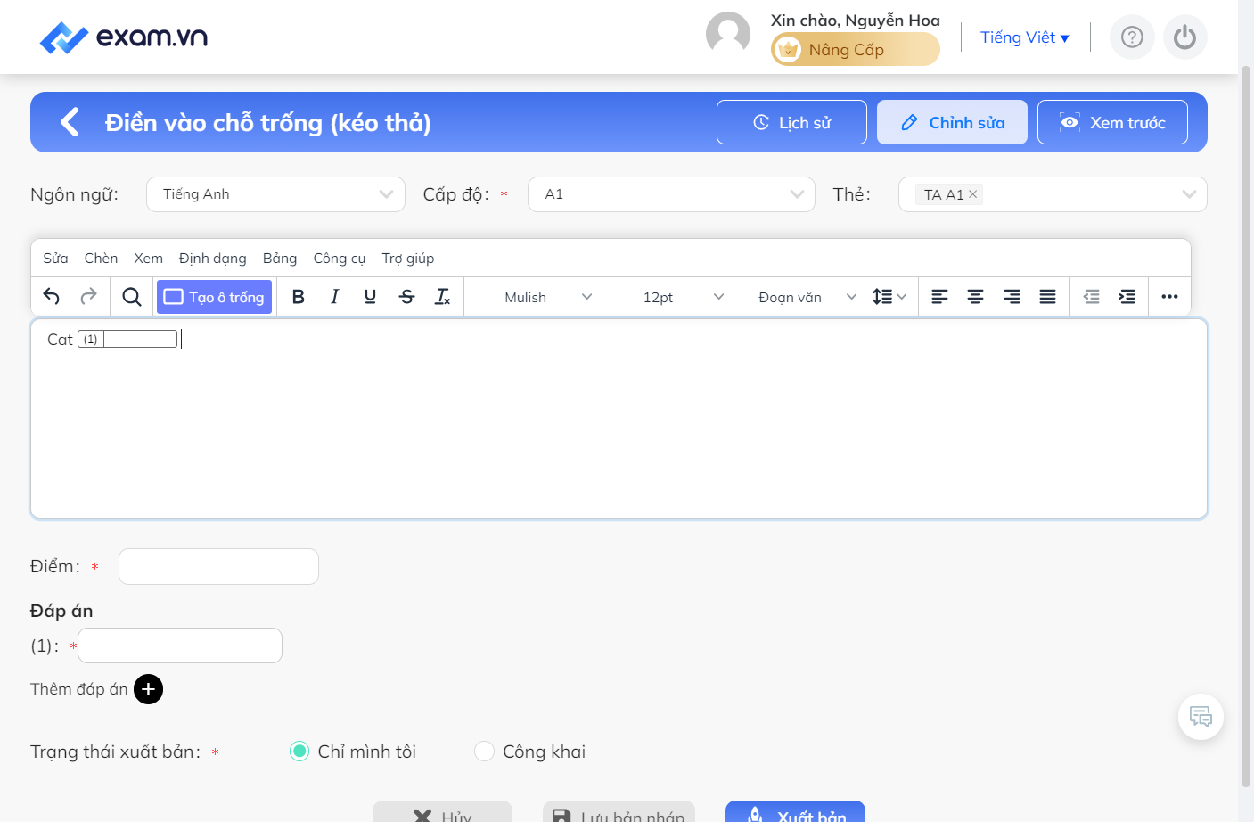Clear text formatting
This screenshot has width=1254, height=822.
tap(442, 297)
